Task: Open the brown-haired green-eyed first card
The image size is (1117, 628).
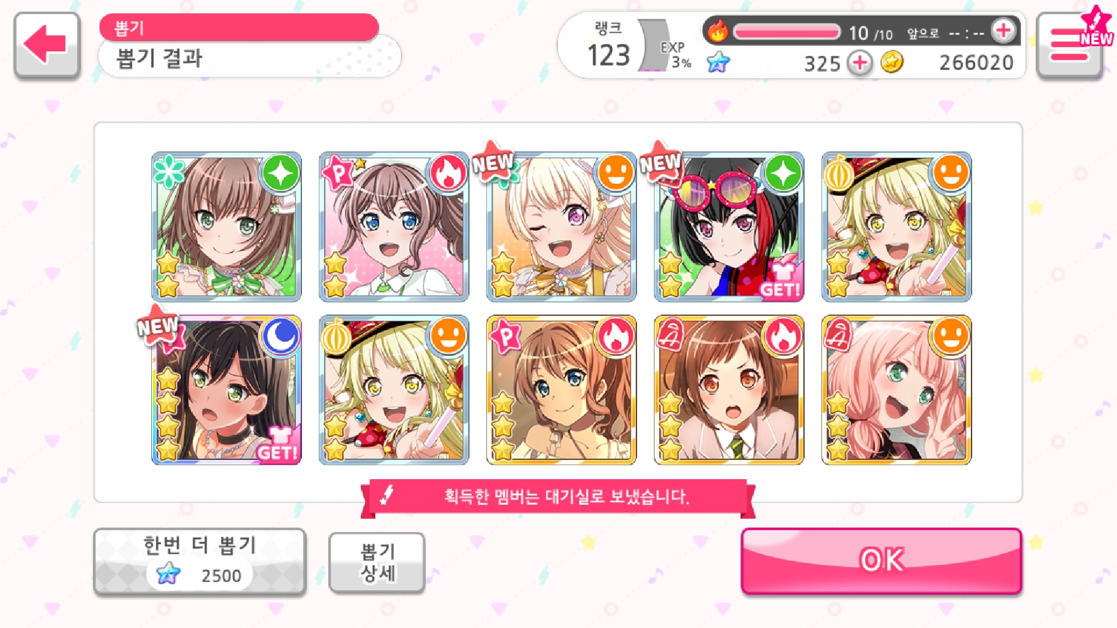Action: click(226, 227)
